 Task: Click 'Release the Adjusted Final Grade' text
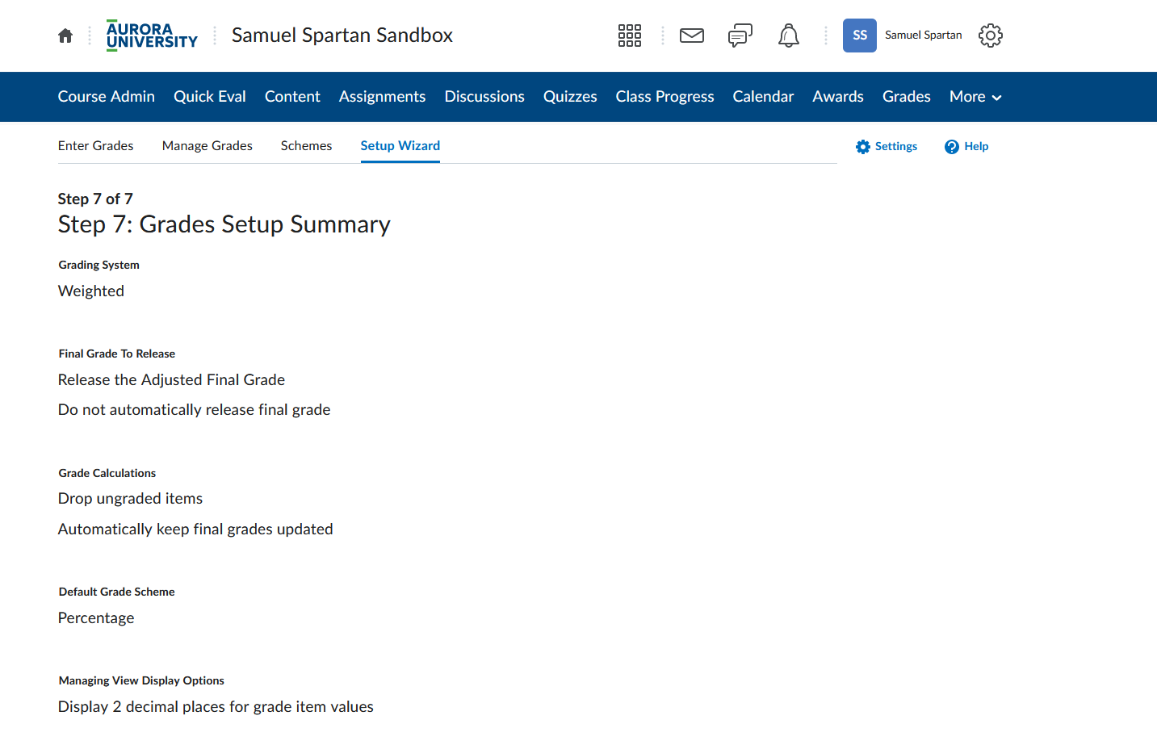point(171,380)
